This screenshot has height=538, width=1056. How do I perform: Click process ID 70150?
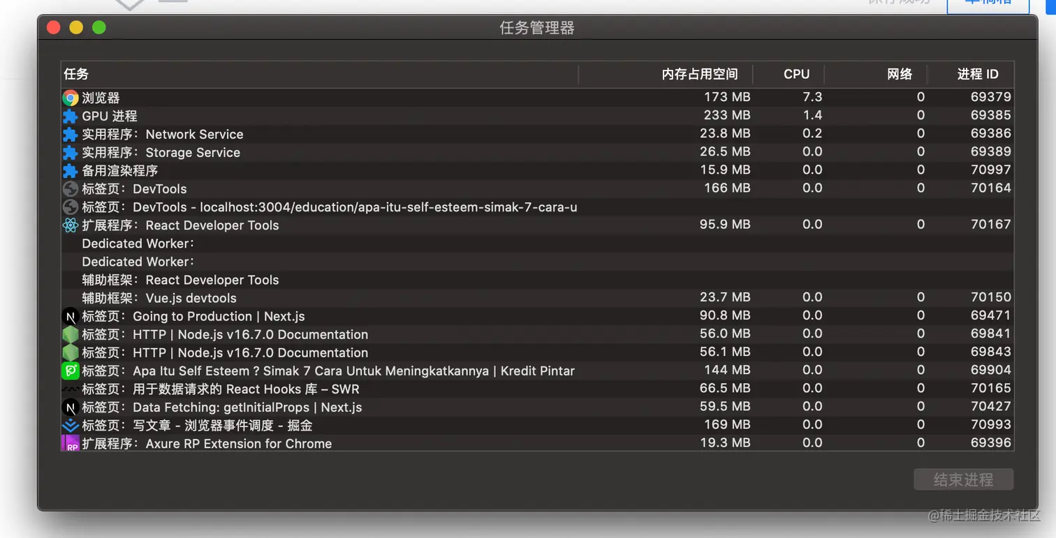991,297
